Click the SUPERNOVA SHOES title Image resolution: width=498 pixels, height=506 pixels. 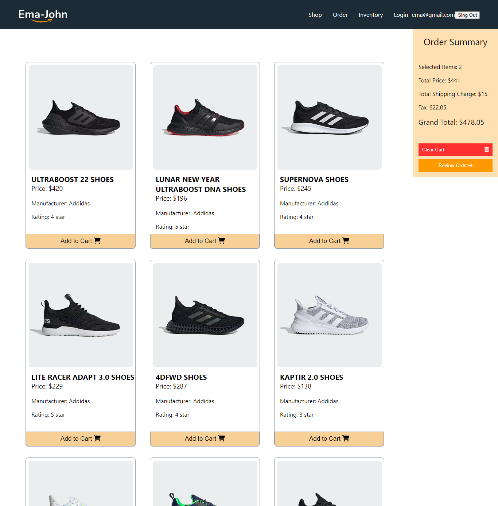coord(314,179)
